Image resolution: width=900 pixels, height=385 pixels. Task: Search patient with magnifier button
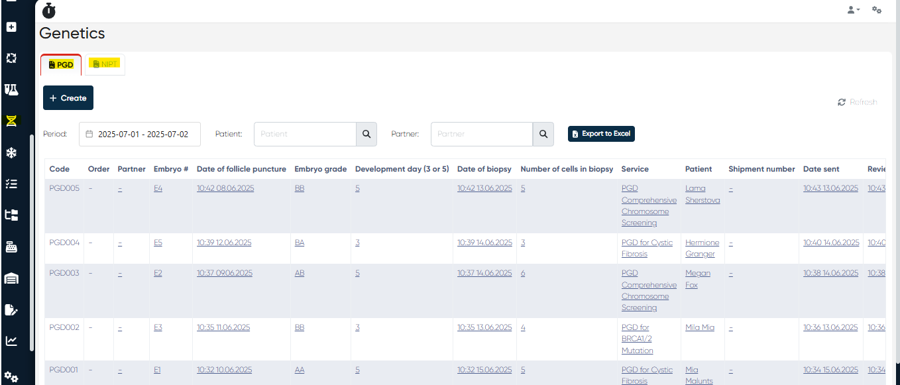coord(366,134)
